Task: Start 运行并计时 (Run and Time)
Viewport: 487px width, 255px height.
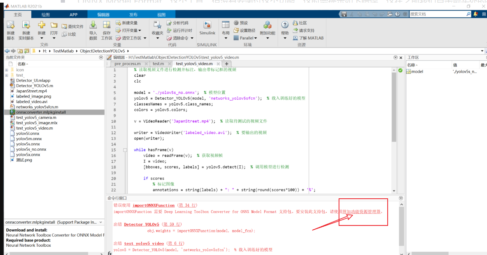Action: 182,30
